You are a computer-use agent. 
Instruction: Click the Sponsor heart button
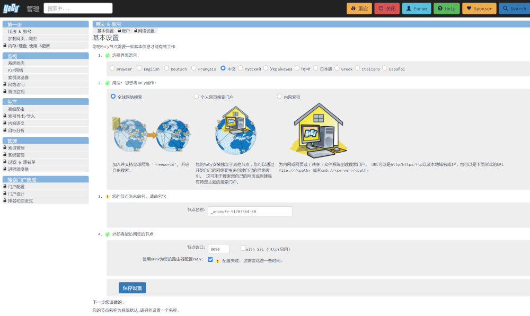479,8
